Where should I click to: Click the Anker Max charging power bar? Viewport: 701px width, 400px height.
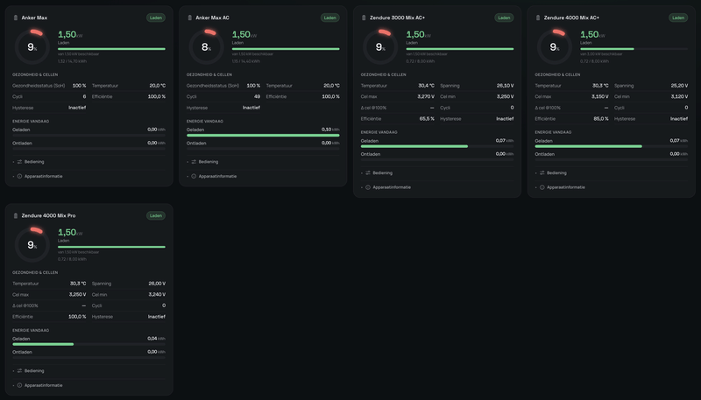click(x=111, y=49)
